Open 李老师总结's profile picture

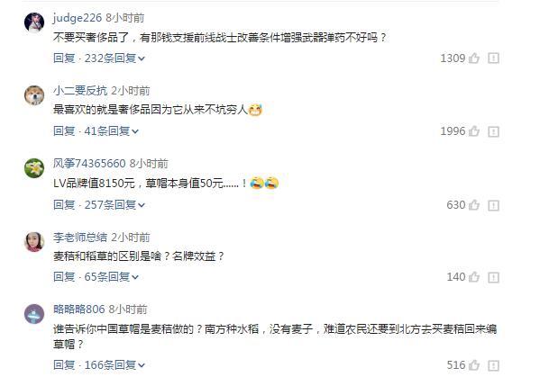[x=34, y=241]
